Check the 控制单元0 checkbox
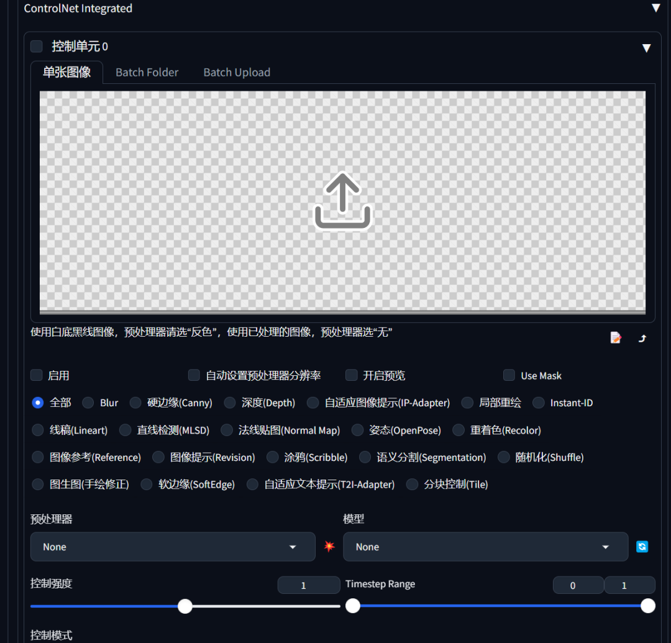The height and width of the screenshot is (643, 671). click(36, 47)
